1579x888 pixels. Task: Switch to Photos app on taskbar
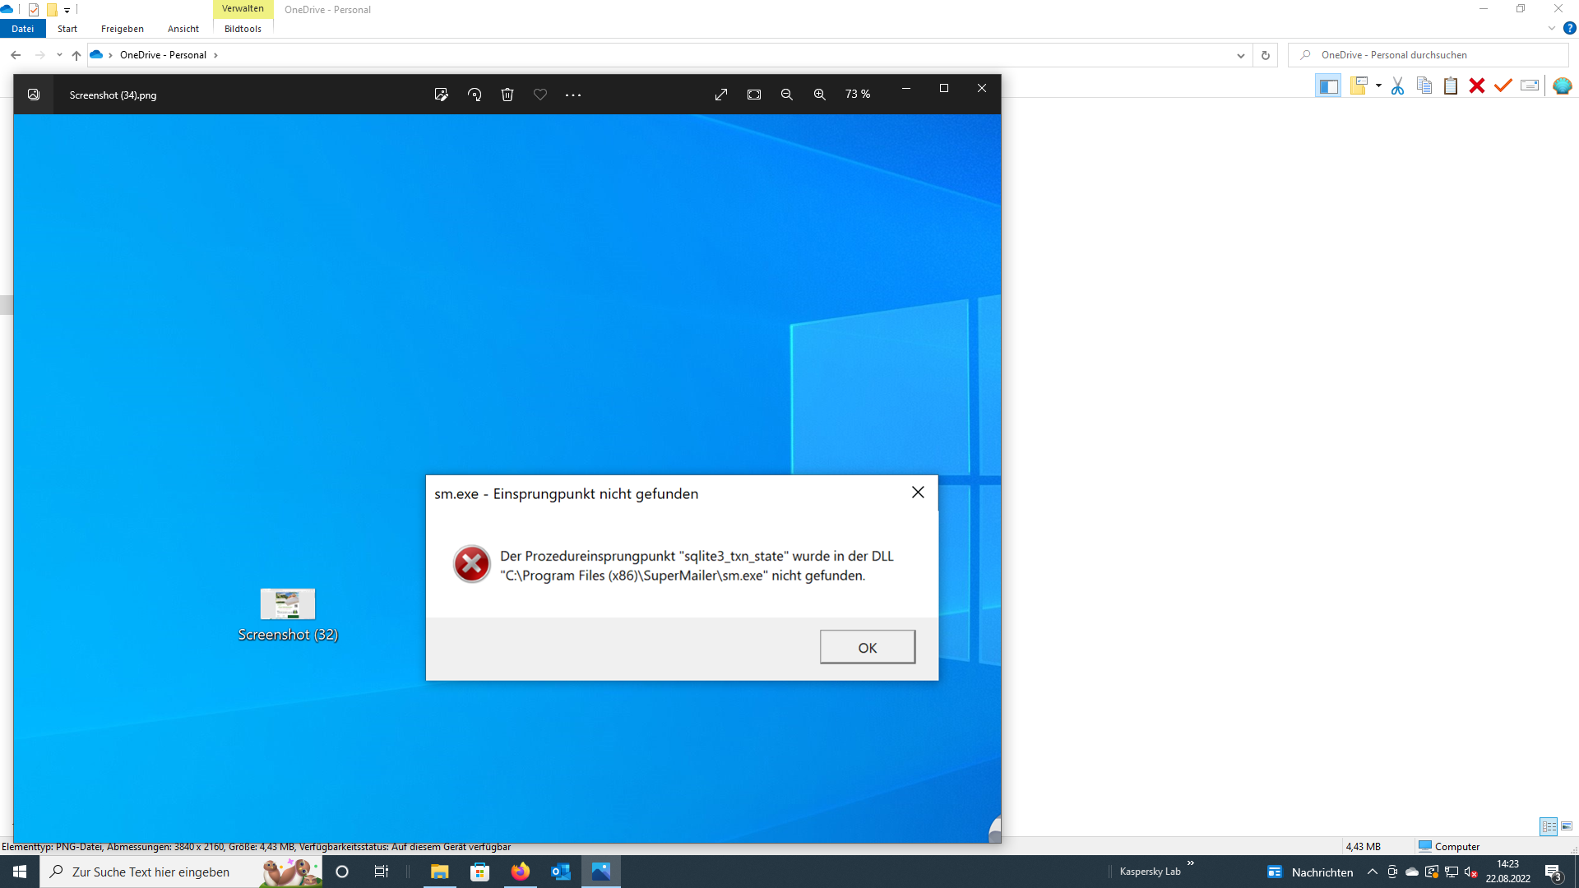[601, 872]
